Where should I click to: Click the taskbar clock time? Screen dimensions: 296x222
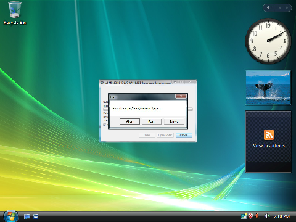(x=282, y=216)
